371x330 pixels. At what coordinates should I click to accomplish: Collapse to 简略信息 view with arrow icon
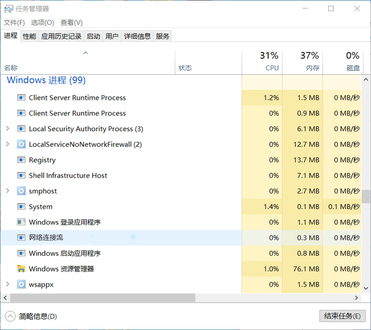tap(10, 316)
